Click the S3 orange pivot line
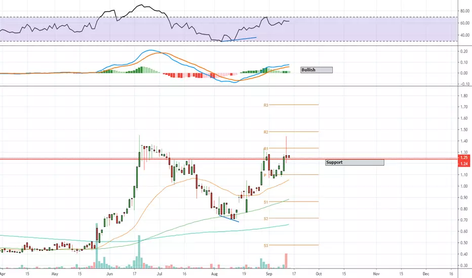 point(294,245)
